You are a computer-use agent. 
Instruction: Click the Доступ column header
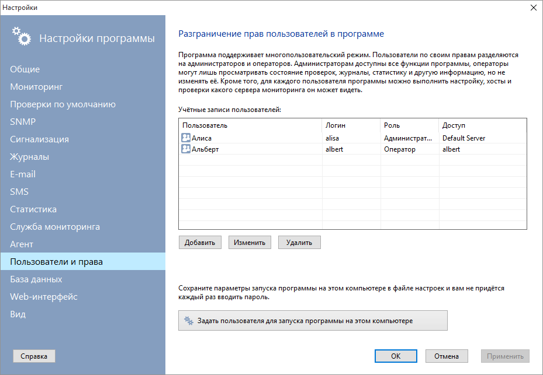[x=483, y=125]
